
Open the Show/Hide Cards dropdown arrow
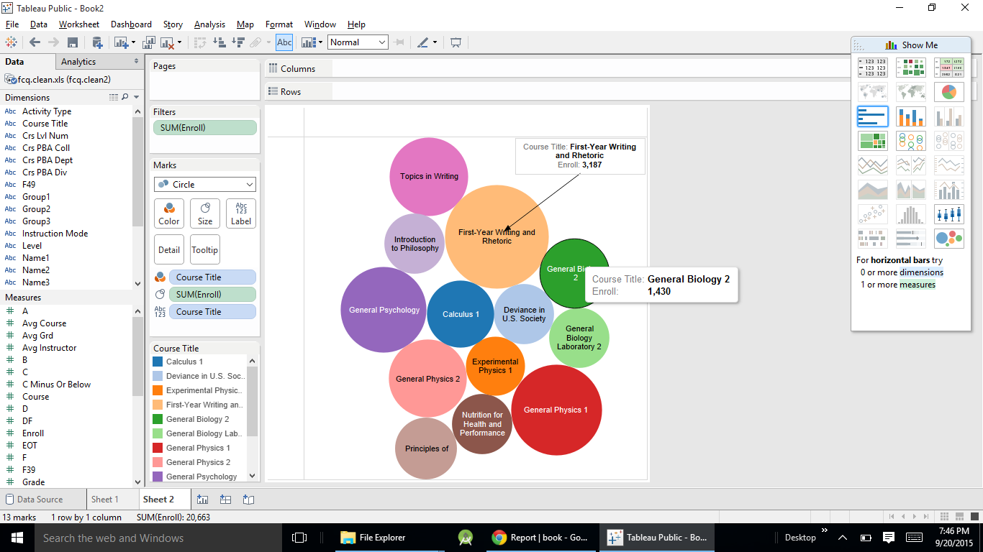coord(321,42)
